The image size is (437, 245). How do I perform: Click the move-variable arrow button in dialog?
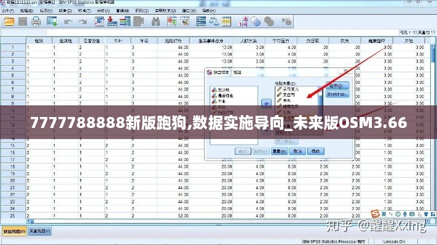point(266,104)
